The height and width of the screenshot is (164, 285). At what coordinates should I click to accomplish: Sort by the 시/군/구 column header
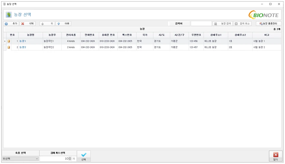[179, 35]
